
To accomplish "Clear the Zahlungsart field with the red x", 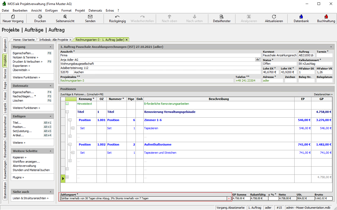I will 229,198.
